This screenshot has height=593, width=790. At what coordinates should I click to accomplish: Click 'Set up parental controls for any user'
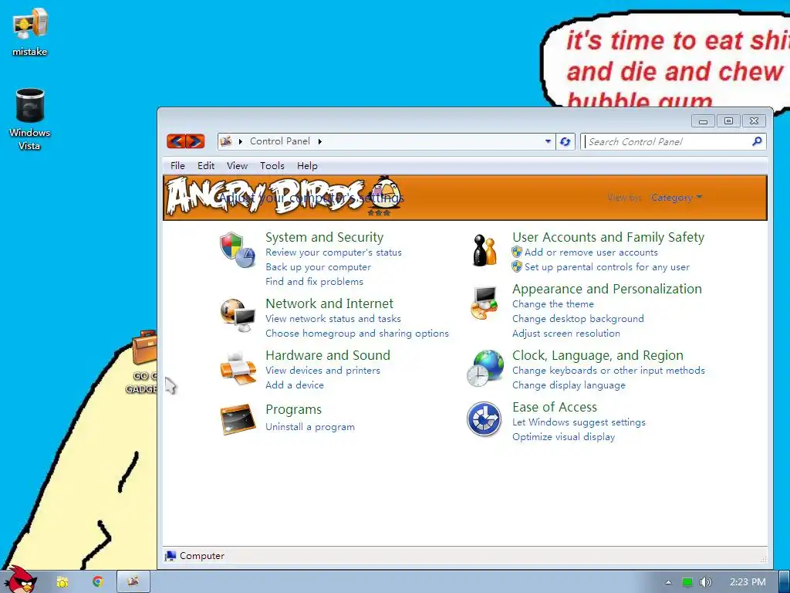[x=607, y=266]
